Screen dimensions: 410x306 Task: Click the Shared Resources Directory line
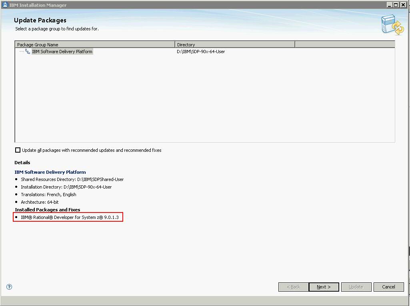point(72,179)
